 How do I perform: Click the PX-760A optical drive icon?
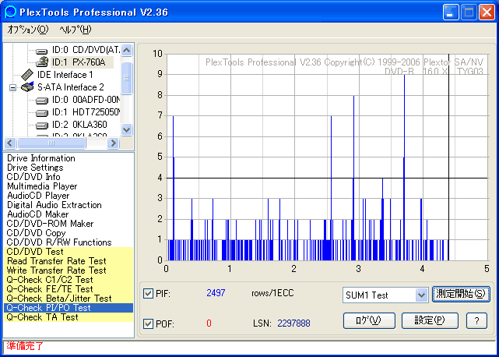(x=42, y=62)
